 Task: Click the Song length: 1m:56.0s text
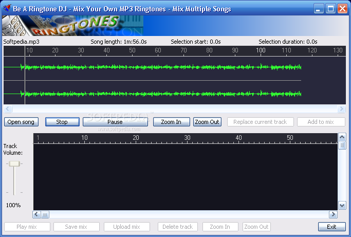(119, 42)
